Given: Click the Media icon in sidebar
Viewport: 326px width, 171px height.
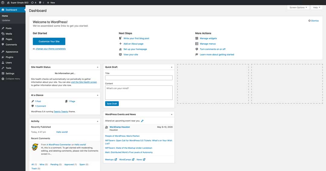Looking at the screenshot, I should click(x=3, y=34).
